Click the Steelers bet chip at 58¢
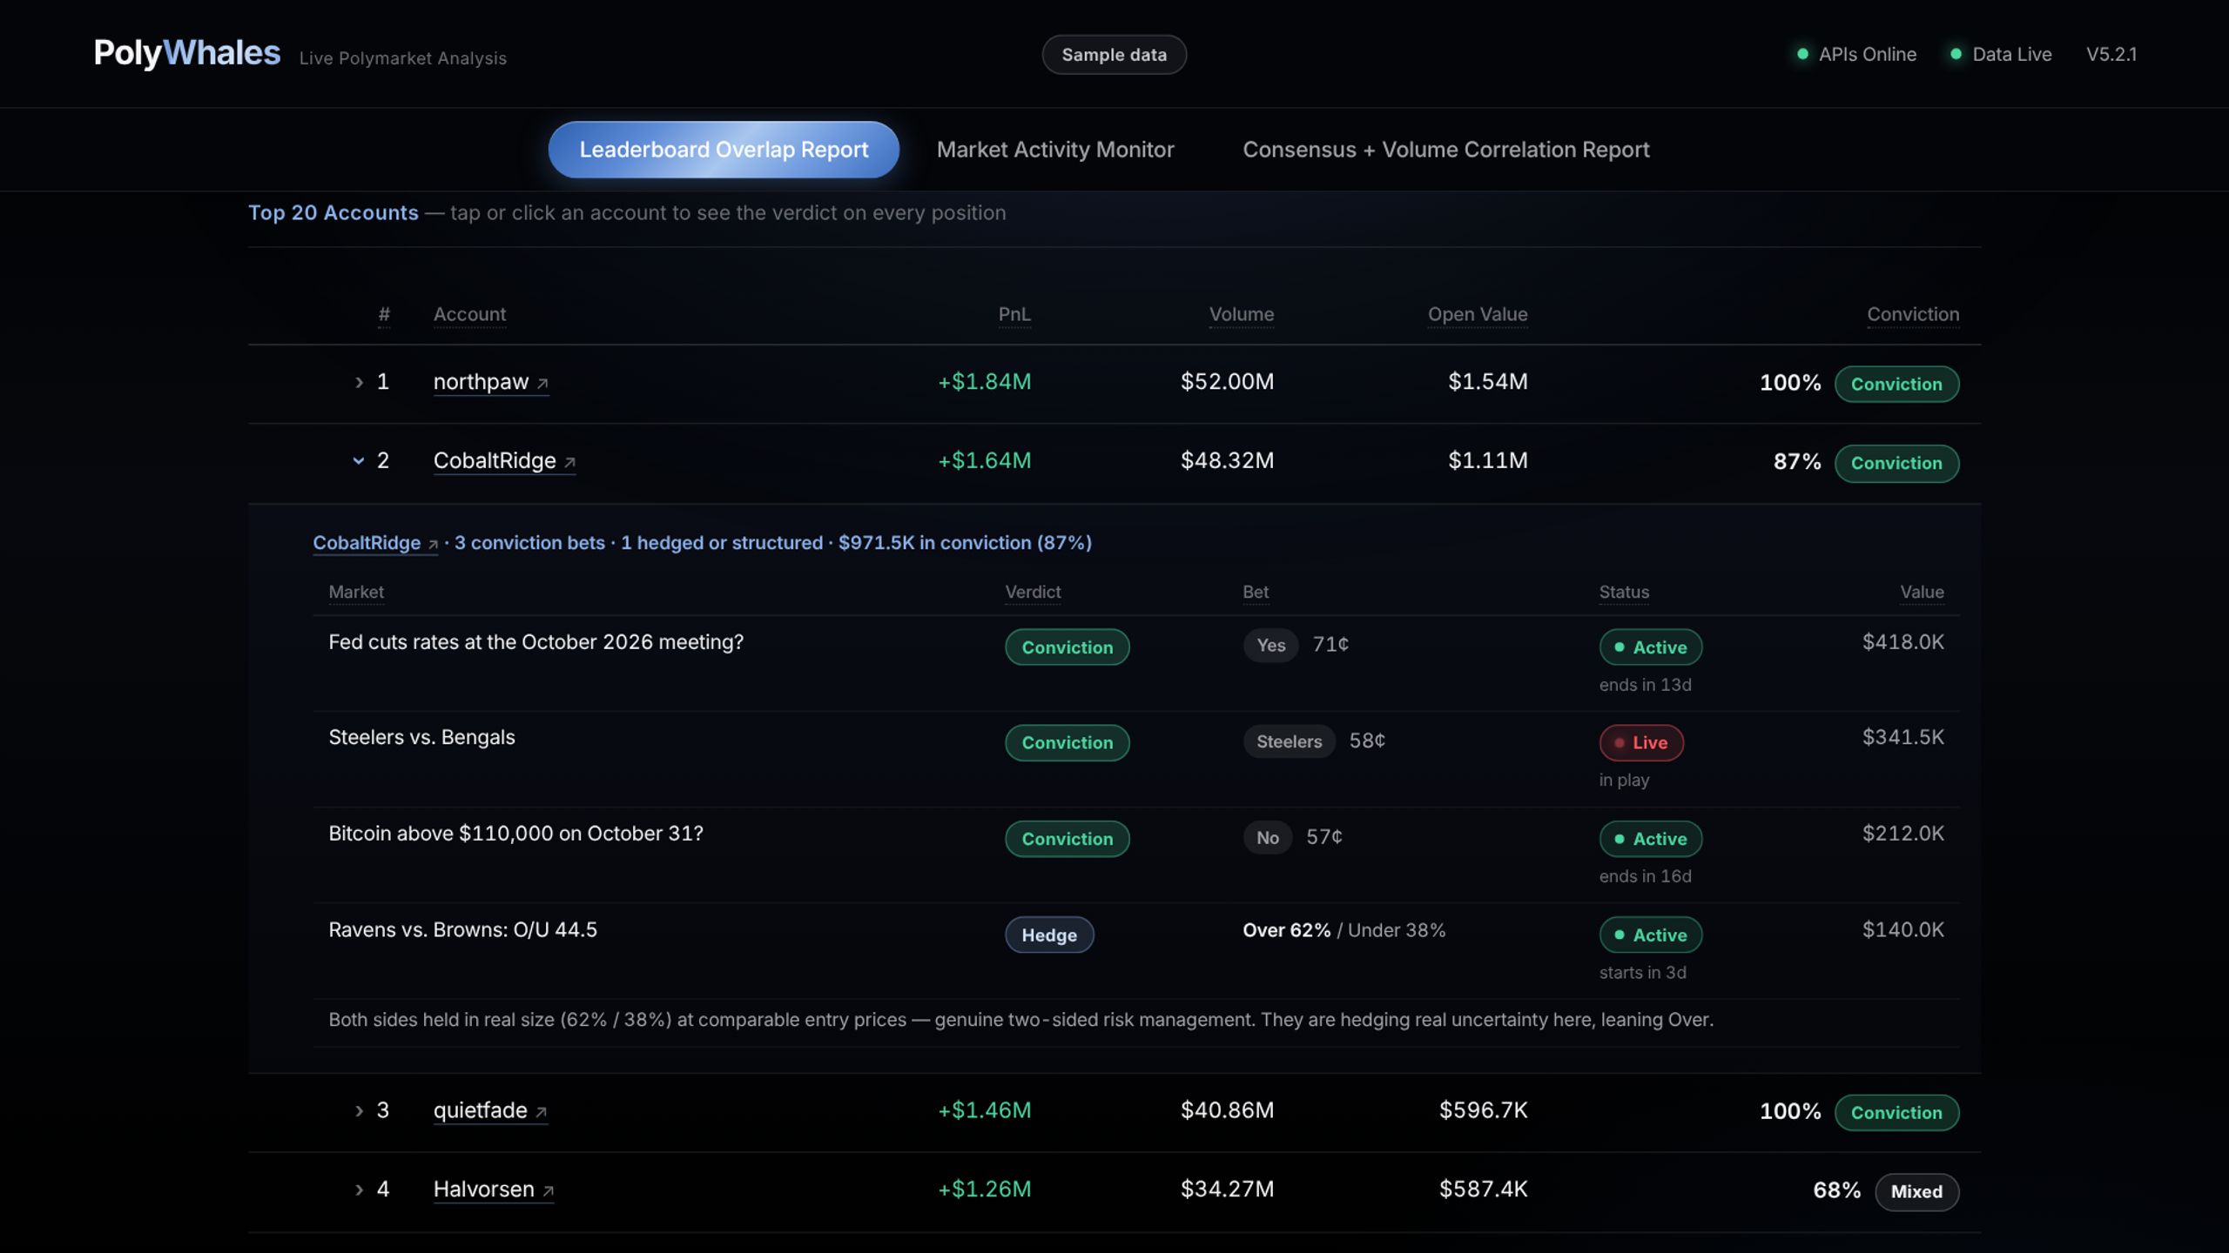Viewport: 2229px width, 1253px height. click(1289, 741)
